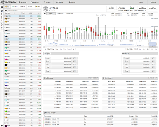Open the NEO market row
The width and height of the screenshot is (159, 127).
click(23, 111)
